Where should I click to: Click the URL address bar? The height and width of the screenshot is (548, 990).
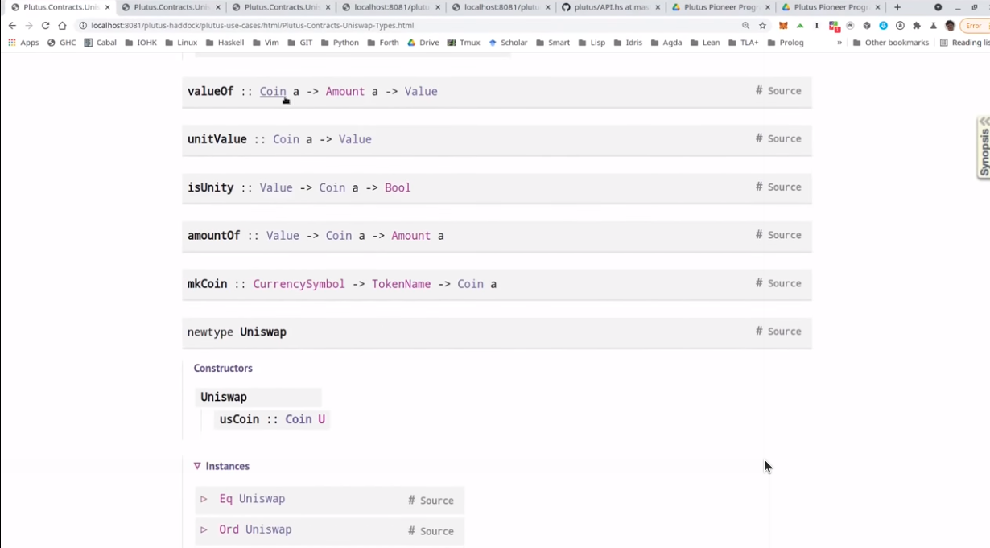[402, 26]
